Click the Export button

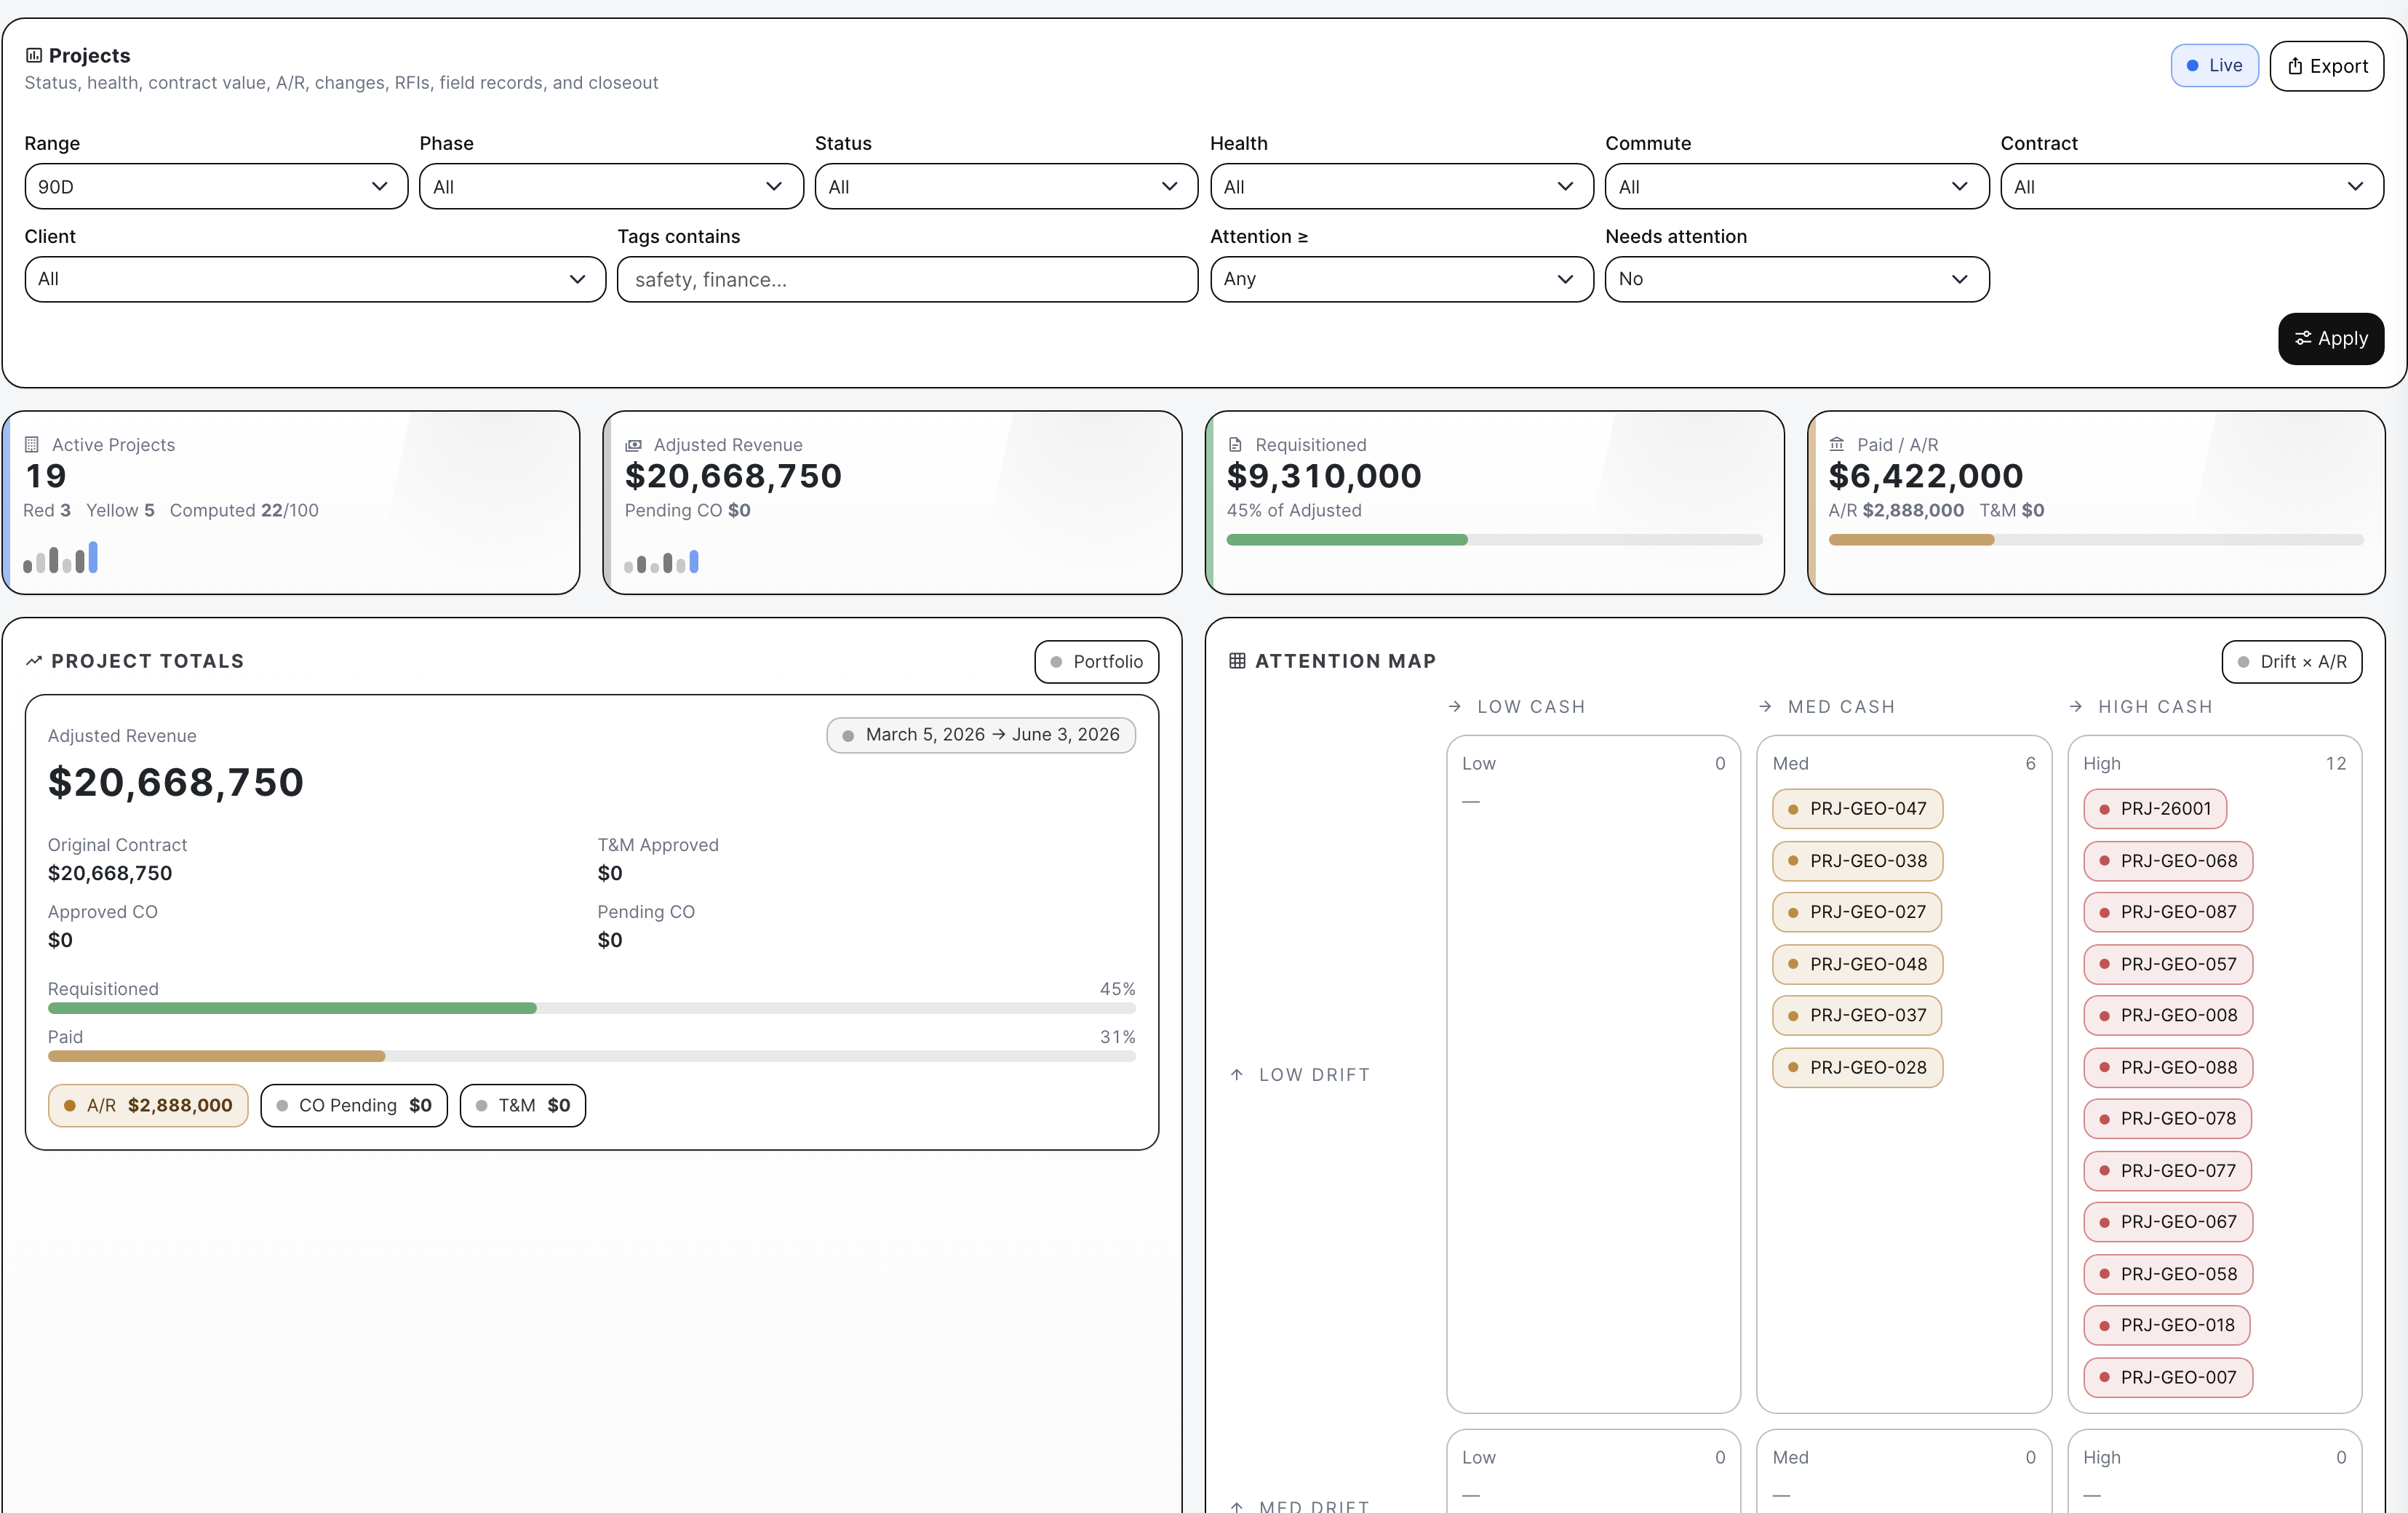pyautogui.click(x=2326, y=66)
